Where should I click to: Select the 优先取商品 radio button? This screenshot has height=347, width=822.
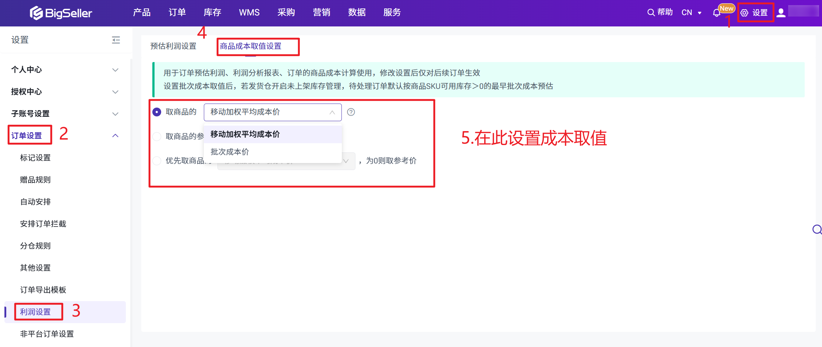157,161
